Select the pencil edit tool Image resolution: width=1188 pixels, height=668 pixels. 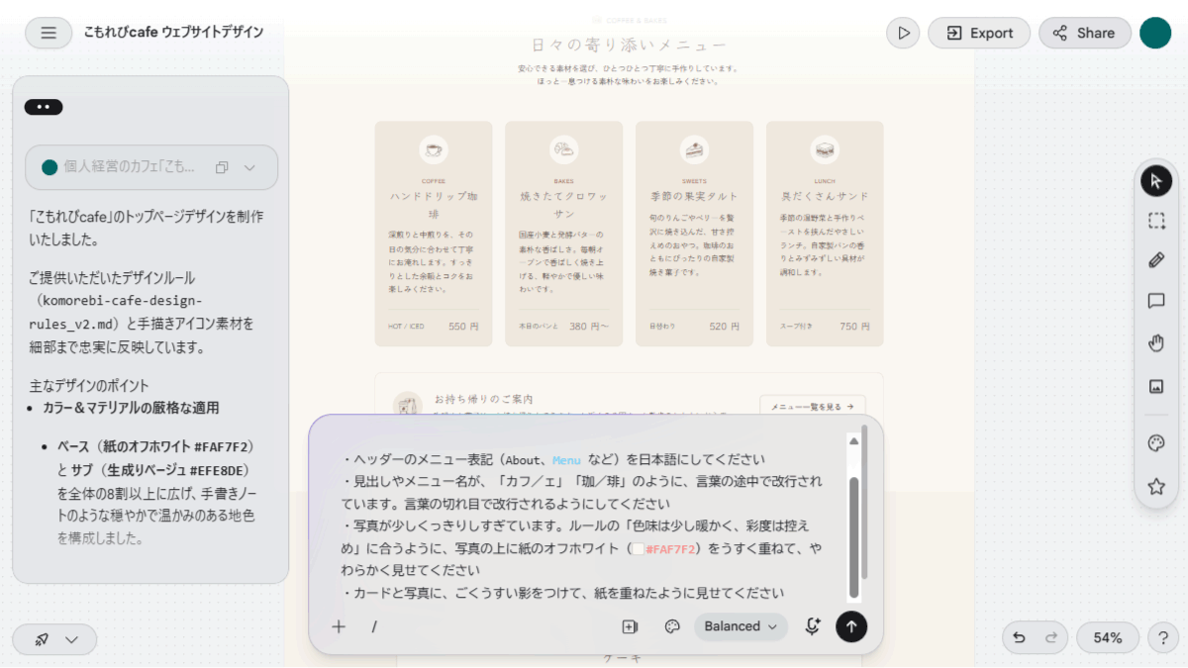[x=1155, y=260]
